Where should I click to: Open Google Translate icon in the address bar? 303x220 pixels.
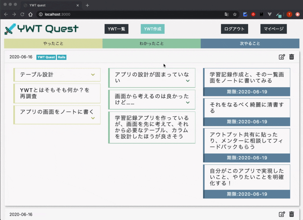click(x=226, y=14)
